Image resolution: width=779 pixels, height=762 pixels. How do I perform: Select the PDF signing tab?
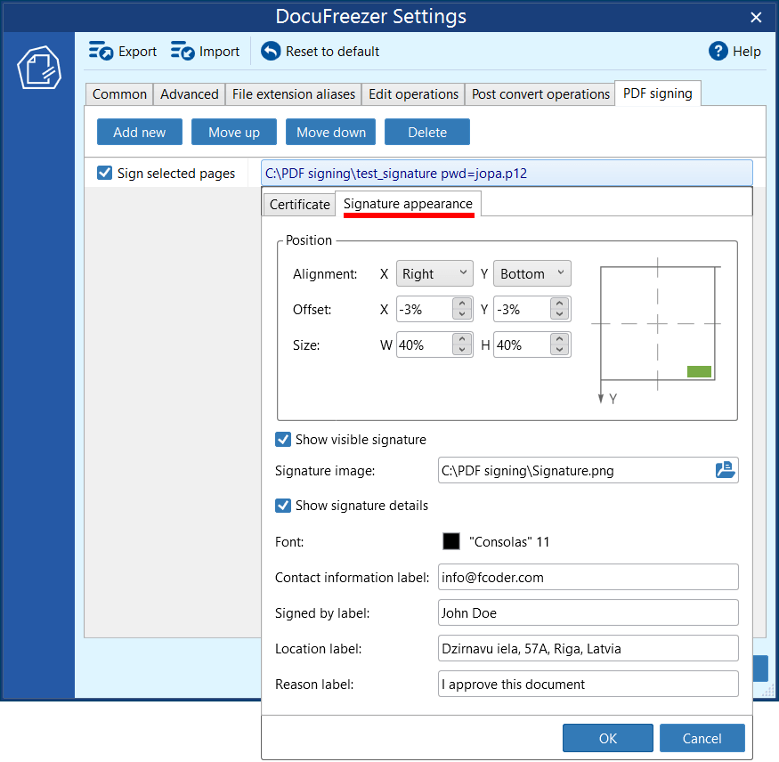[658, 93]
